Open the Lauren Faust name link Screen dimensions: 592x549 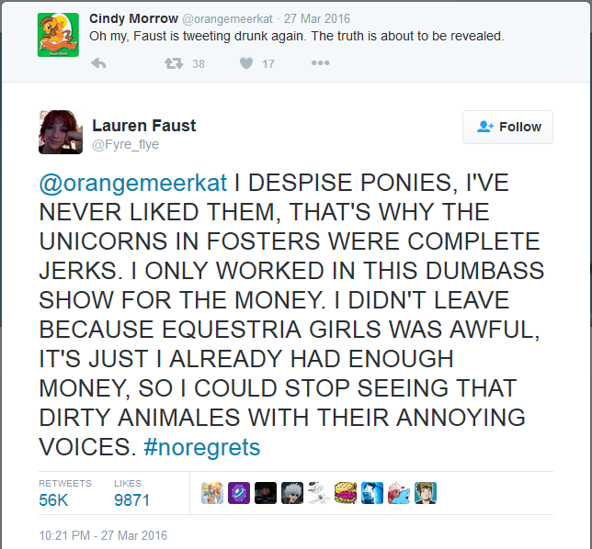pos(143,126)
